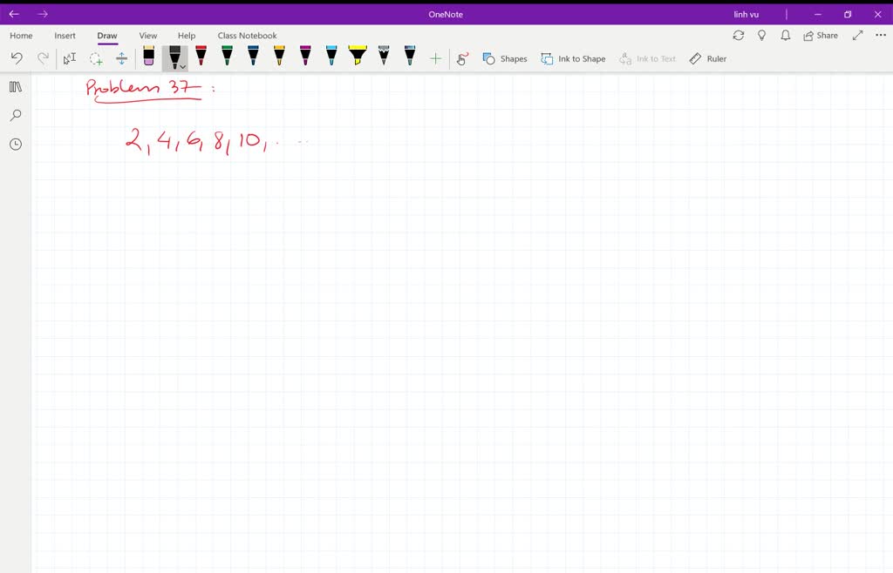893x573 pixels.
Task: Sync the notebook with the sync icon
Action: pyautogui.click(x=739, y=35)
